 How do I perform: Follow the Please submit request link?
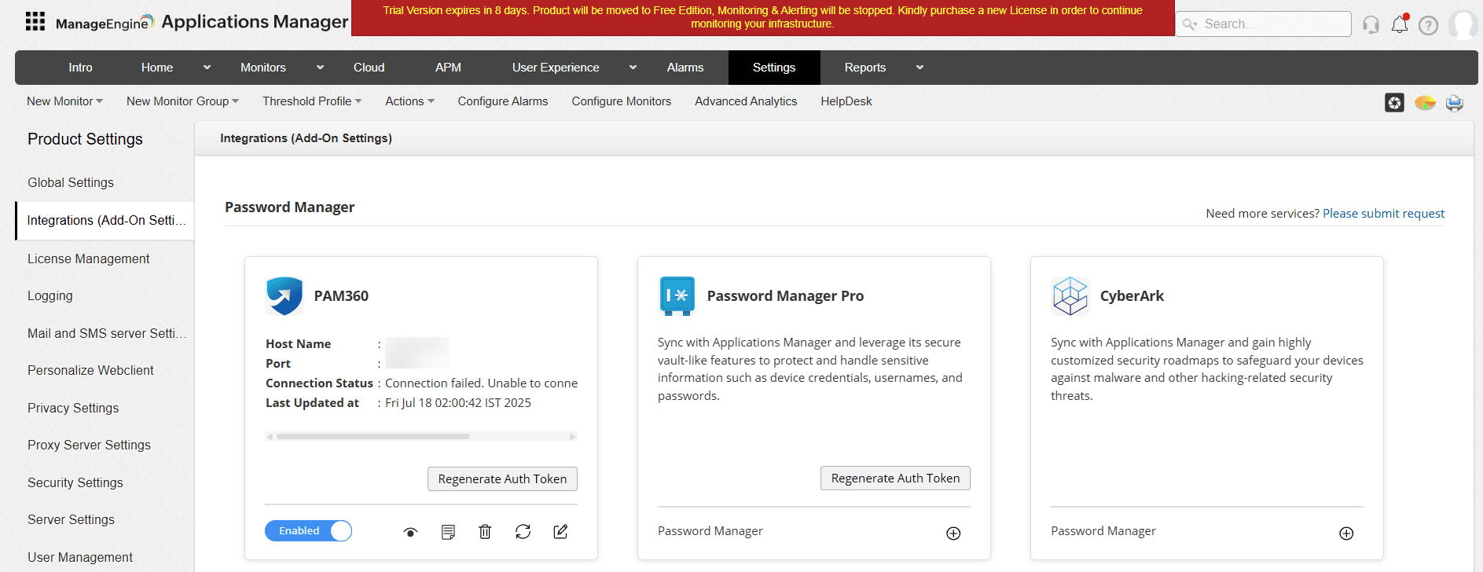tap(1383, 214)
